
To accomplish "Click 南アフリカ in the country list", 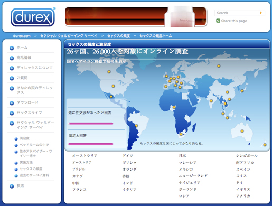I will click(x=245, y=163).
